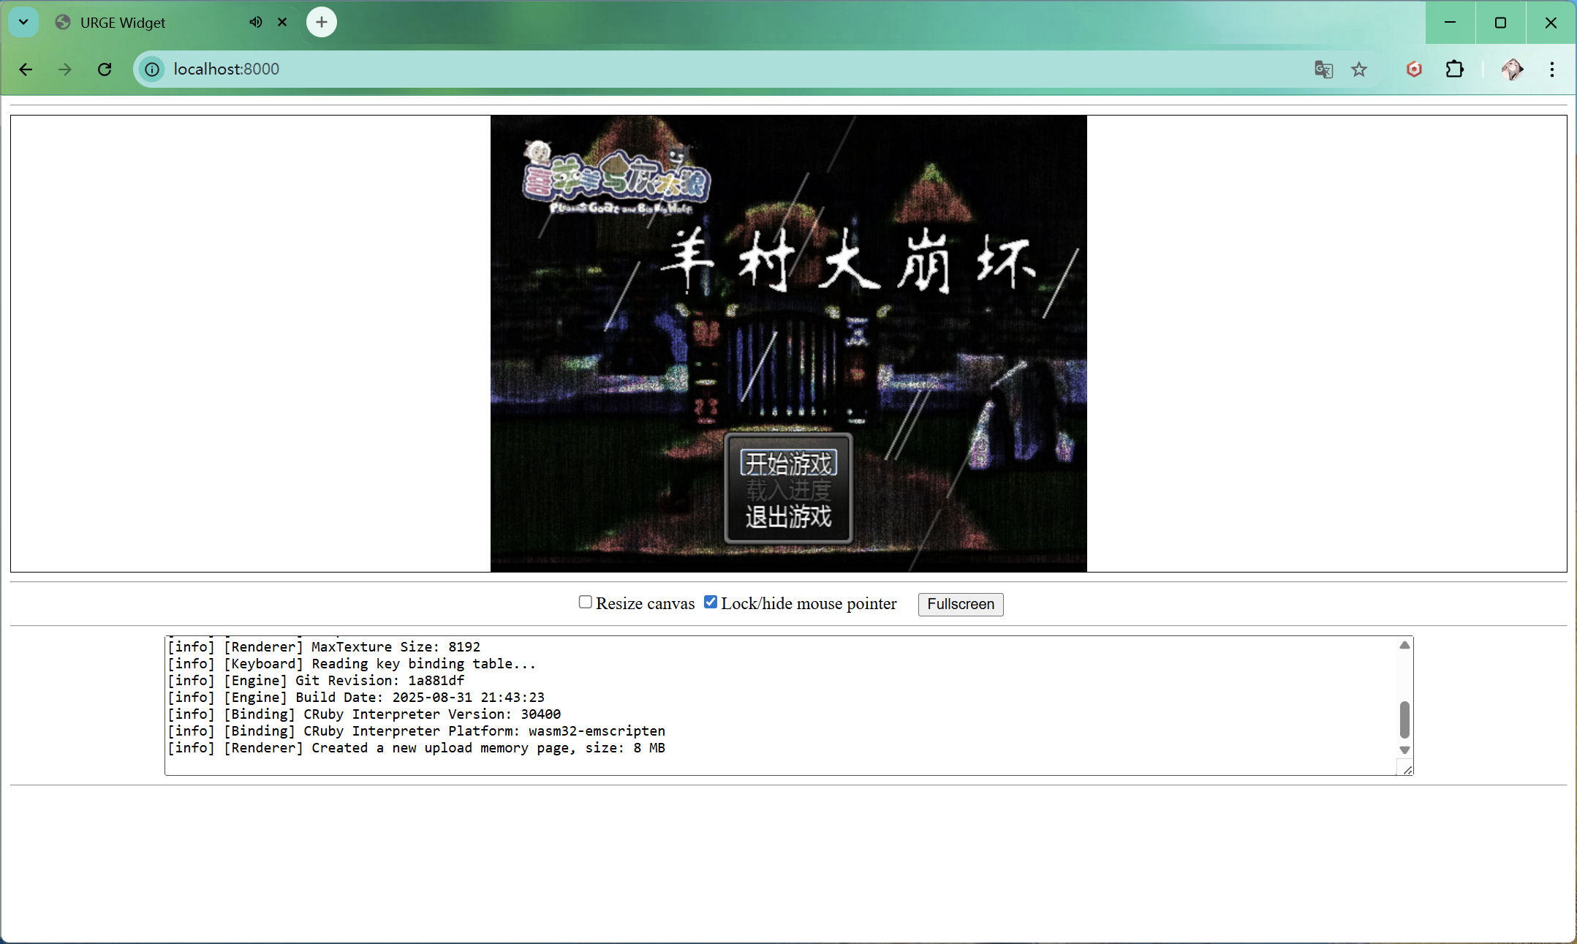
Task: Click 'CRuby Interpreter Version: 30400' line
Action: (x=364, y=714)
